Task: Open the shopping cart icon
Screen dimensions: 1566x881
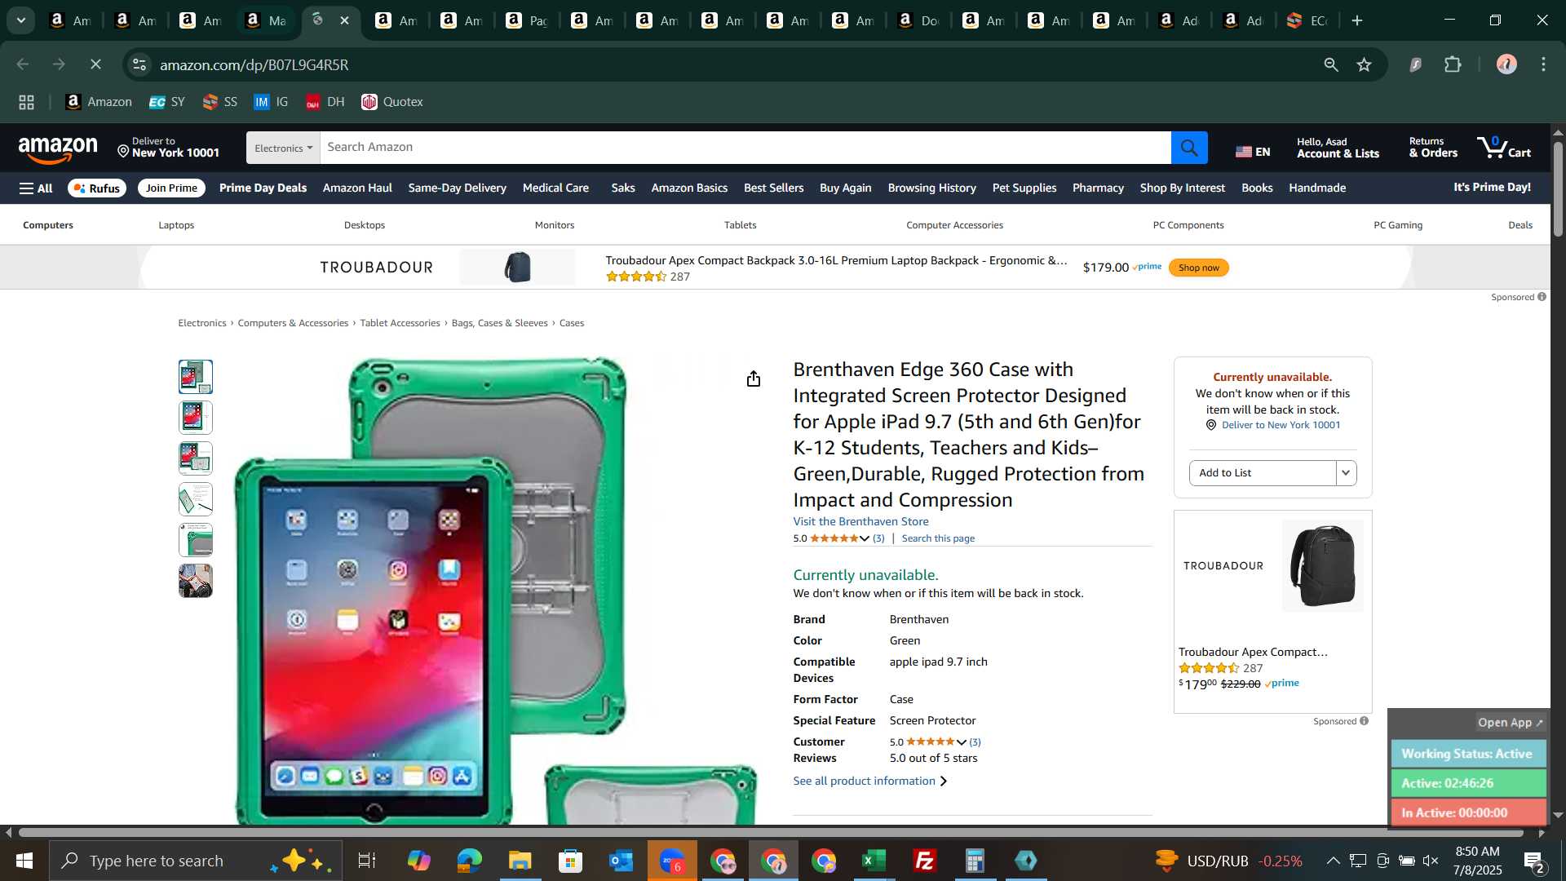Action: click(1504, 148)
